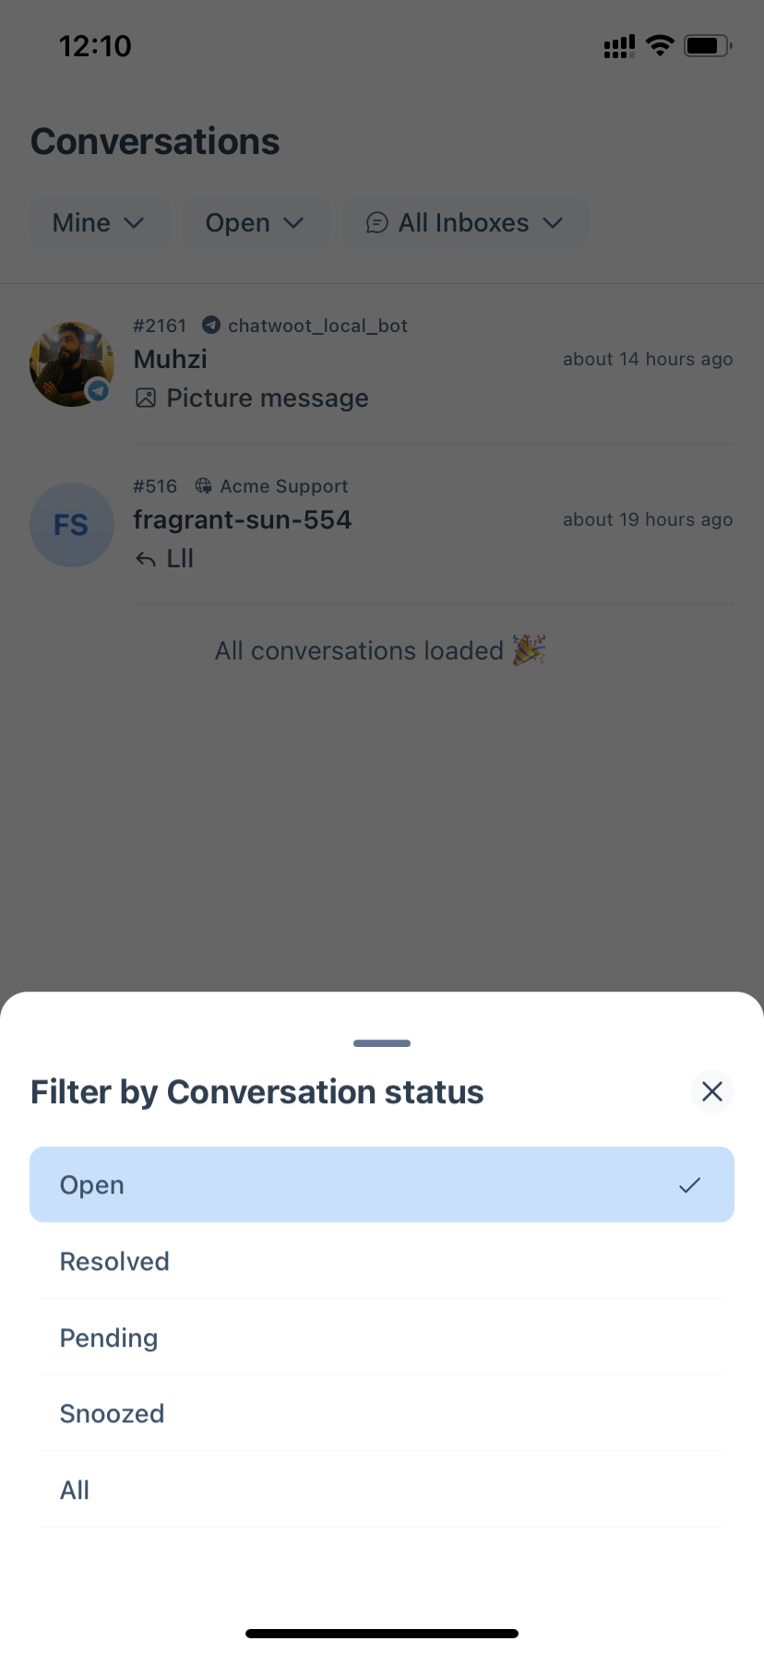Viewport: 764px width, 1653px height.
Task: Open the All Inboxes dropdown
Action: [x=465, y=222]
